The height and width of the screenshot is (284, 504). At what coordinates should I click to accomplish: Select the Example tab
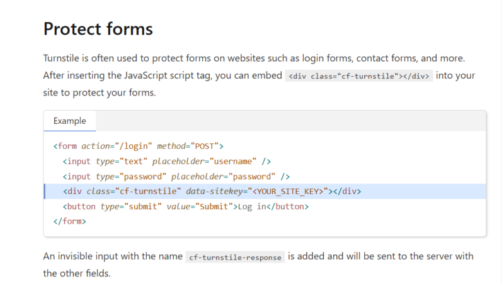coord(69,121)
